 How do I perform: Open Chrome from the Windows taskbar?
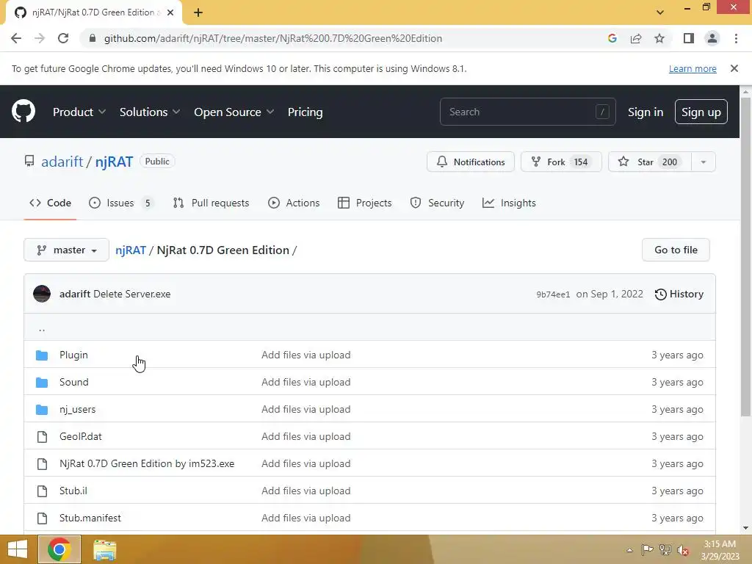coord(59,549)
